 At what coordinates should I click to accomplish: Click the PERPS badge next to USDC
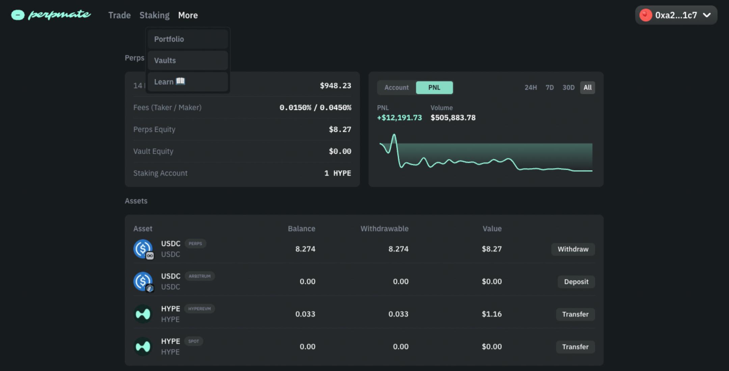[x=195, y=244]
